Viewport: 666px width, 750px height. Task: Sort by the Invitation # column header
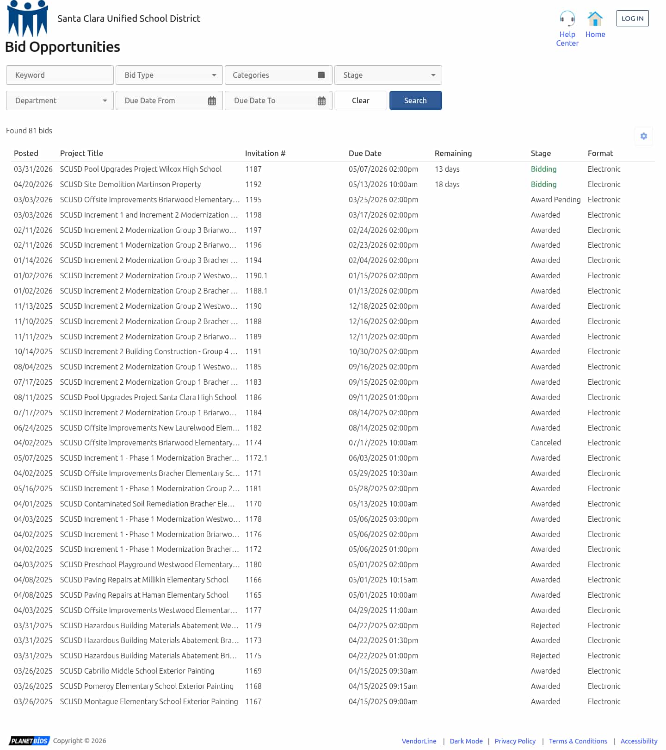click(265, 153)
